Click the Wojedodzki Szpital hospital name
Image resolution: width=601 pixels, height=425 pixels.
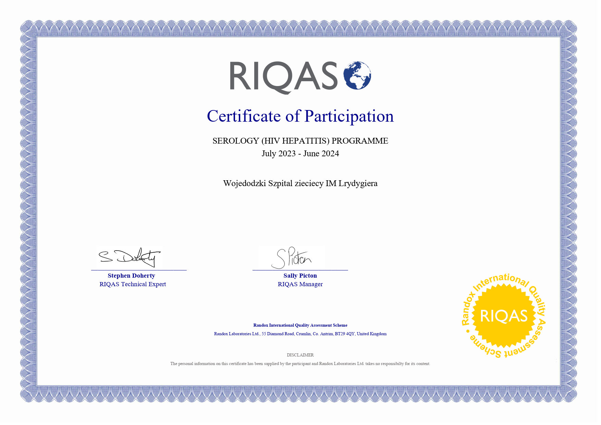point(300,183)
